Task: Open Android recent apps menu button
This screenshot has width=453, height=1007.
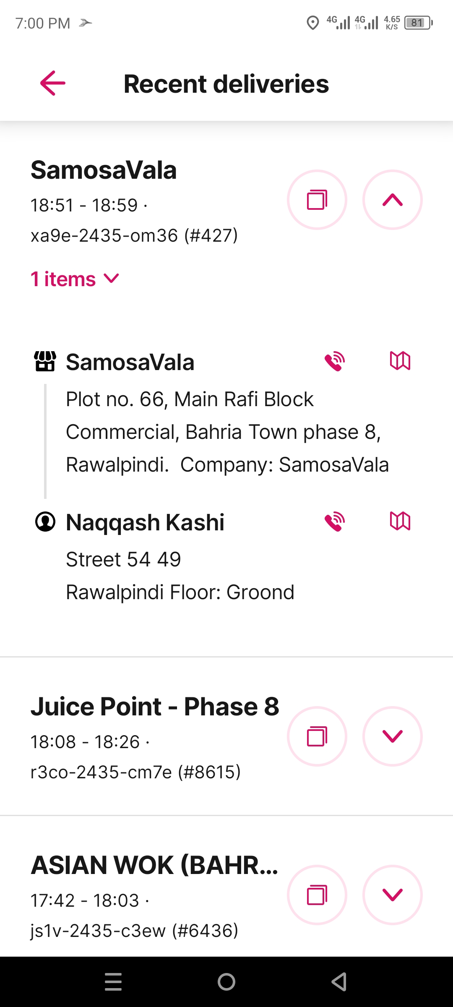Action: 113,982
